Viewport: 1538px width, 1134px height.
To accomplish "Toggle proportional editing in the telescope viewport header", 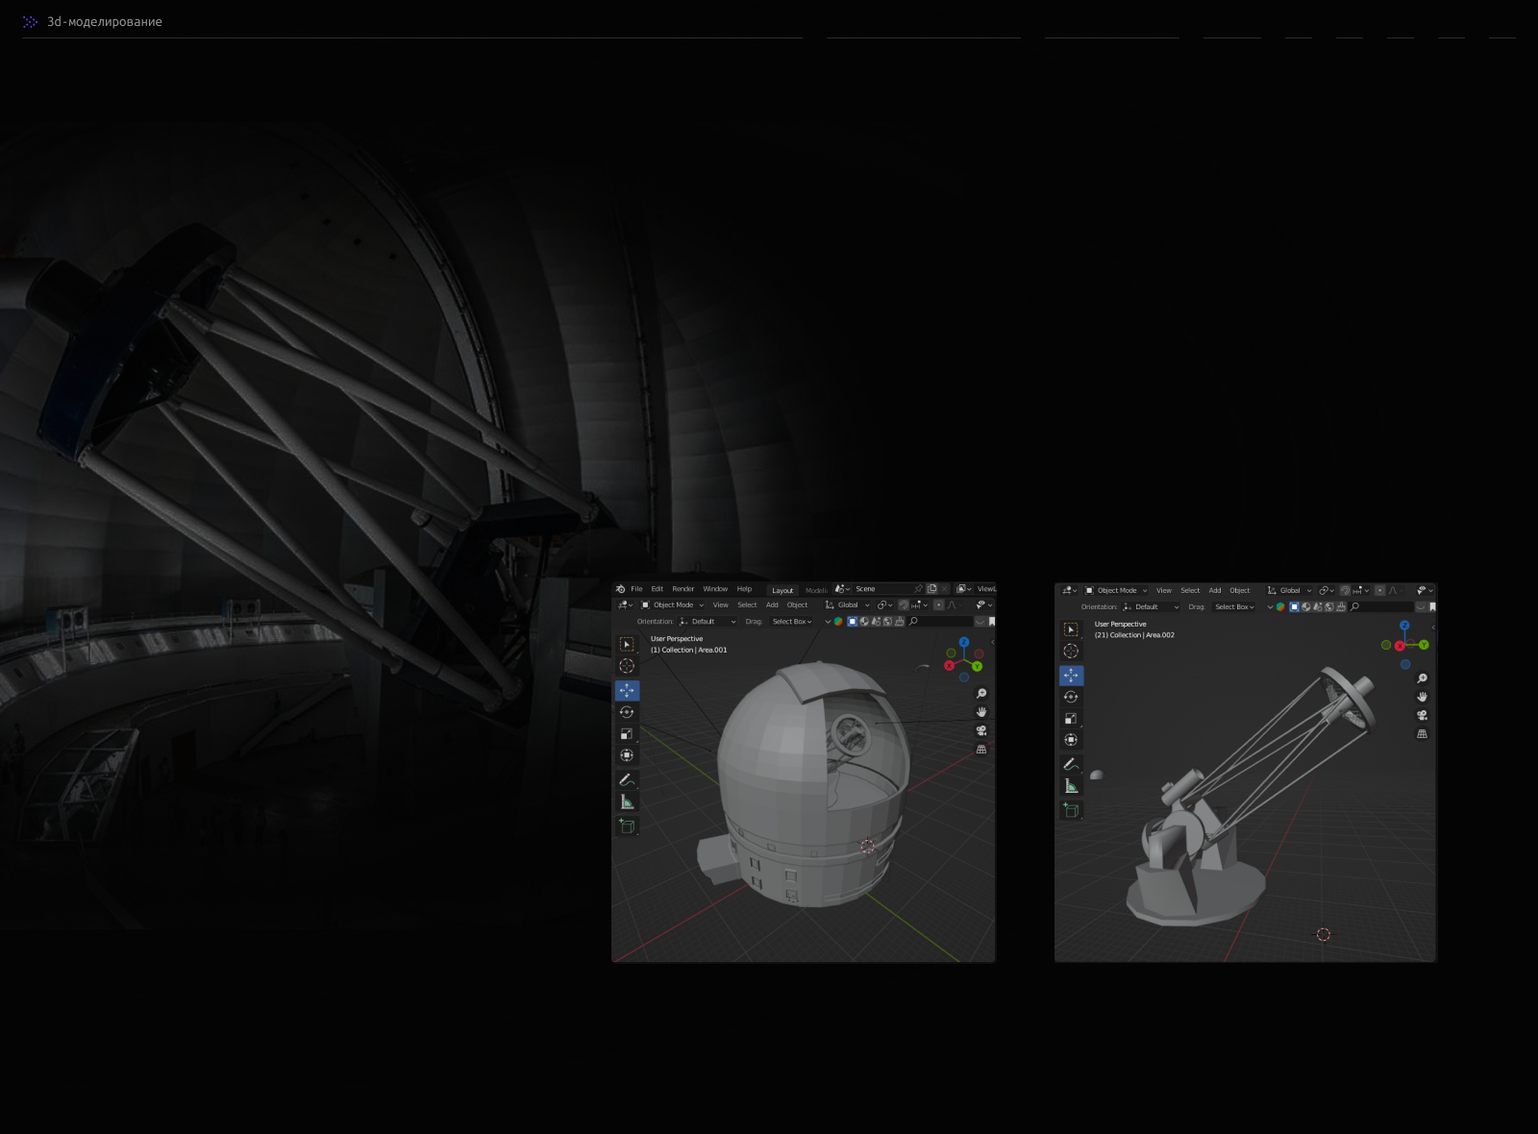I will pyautogui.click(x=1380, y=591).
